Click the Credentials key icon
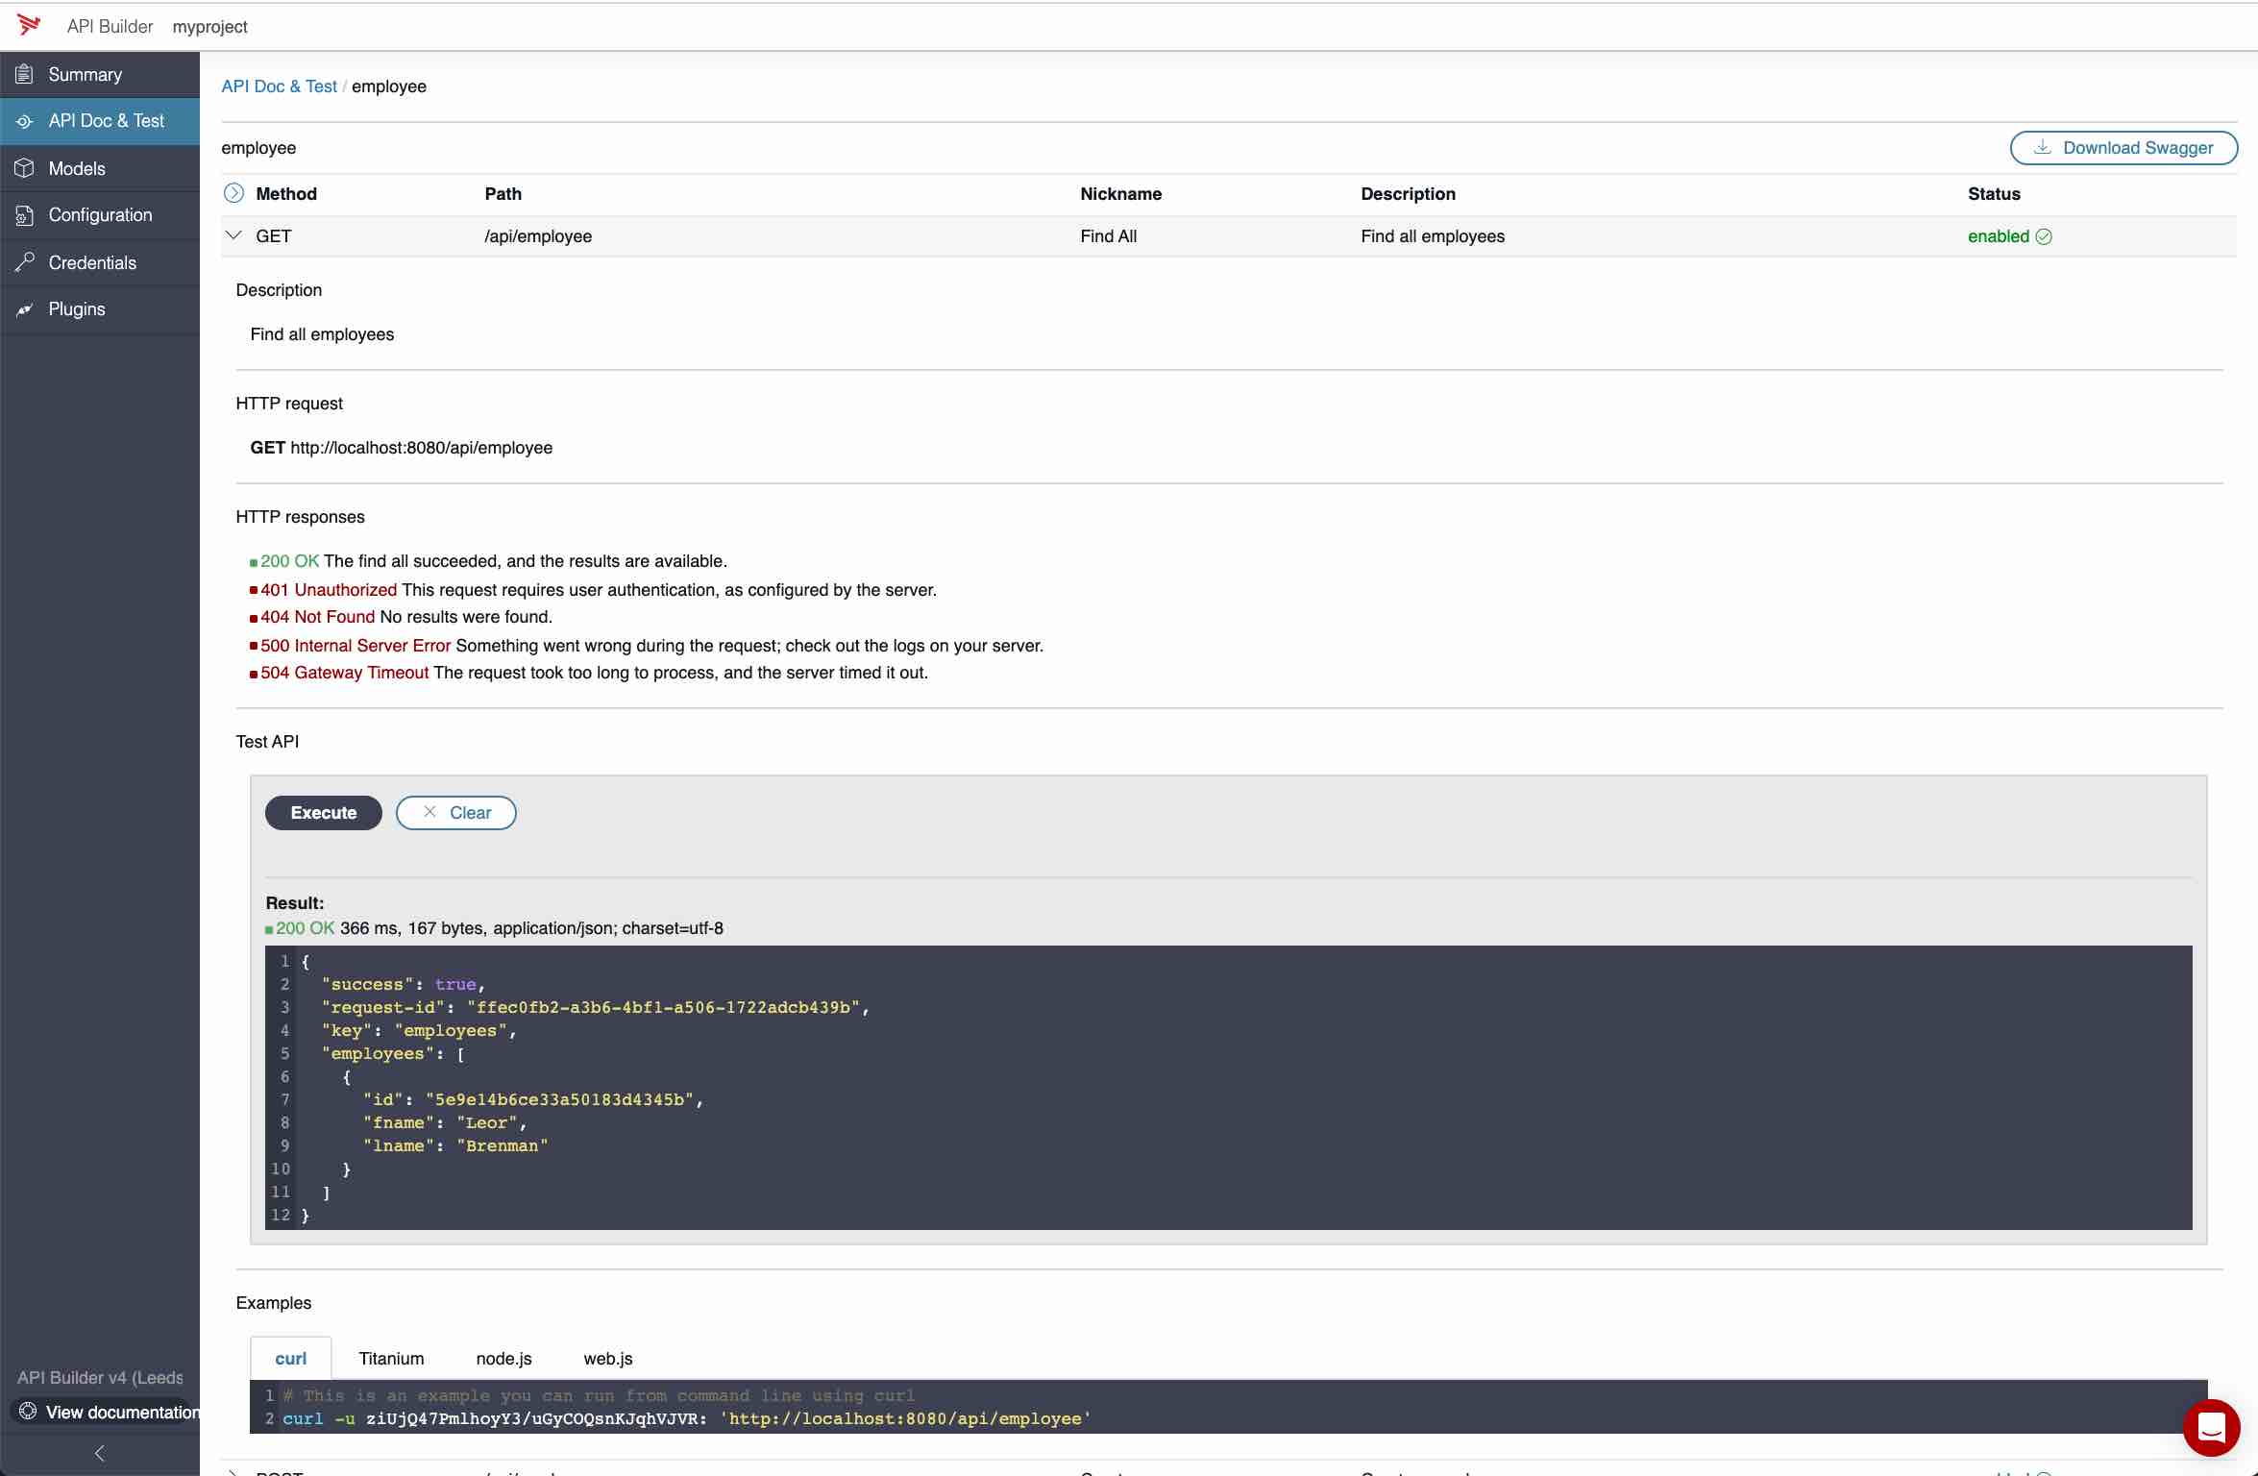The height and width of the screenshot is (1476, 2258). click(25, 262)
